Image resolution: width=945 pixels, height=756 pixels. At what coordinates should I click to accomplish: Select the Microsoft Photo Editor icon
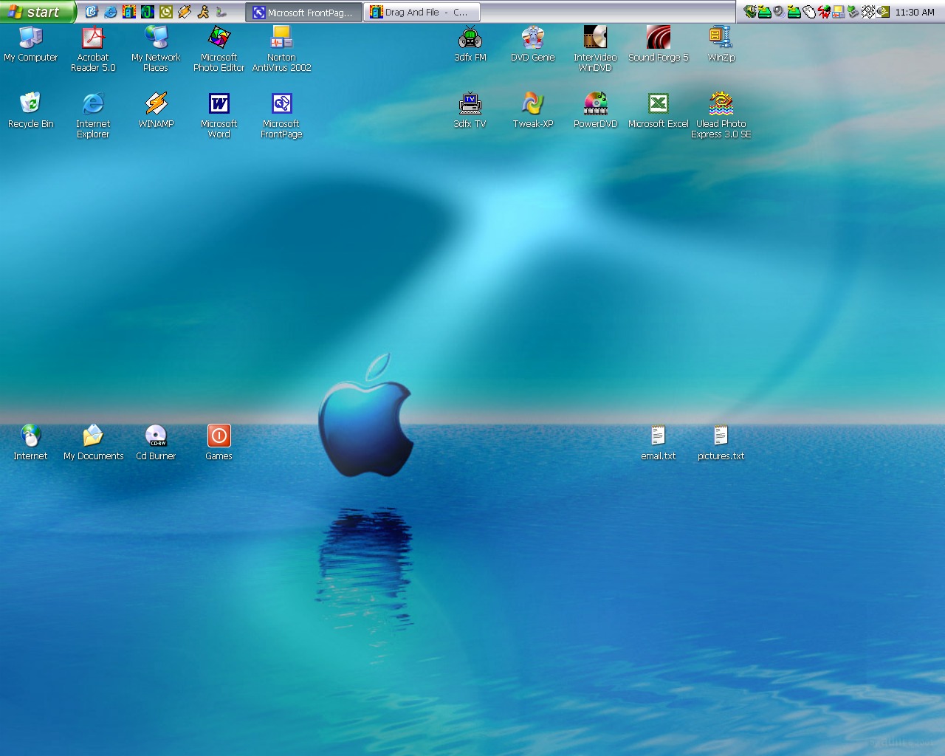pos(219,49)
